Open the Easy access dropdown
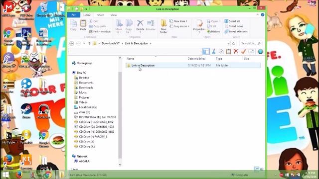319x179 pixels. pyautogui.click(x=179, y=26)
